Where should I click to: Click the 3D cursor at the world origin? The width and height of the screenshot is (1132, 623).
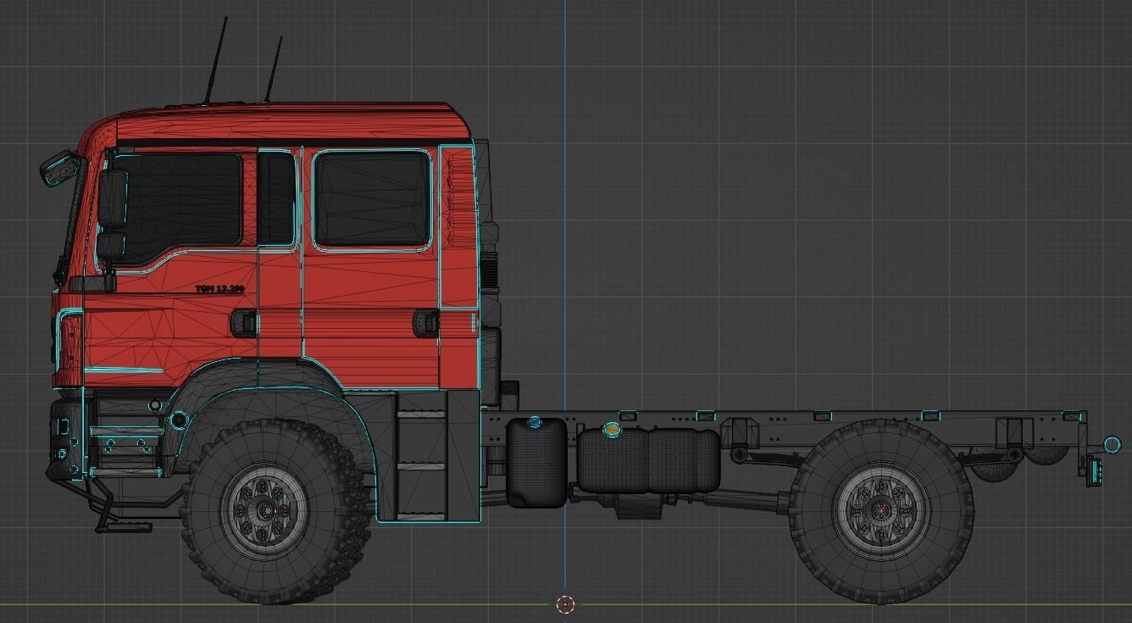[x=566, y=604]
